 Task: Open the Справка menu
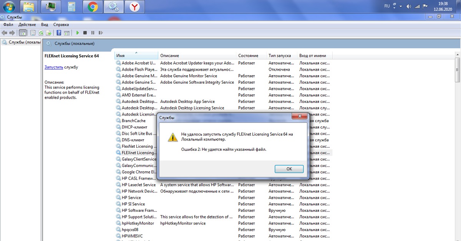point(61,25)
